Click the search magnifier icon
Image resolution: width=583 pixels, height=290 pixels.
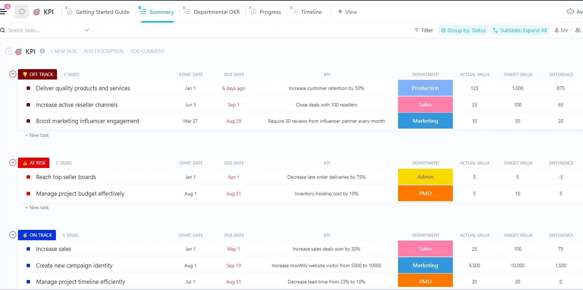click(3, 30)
